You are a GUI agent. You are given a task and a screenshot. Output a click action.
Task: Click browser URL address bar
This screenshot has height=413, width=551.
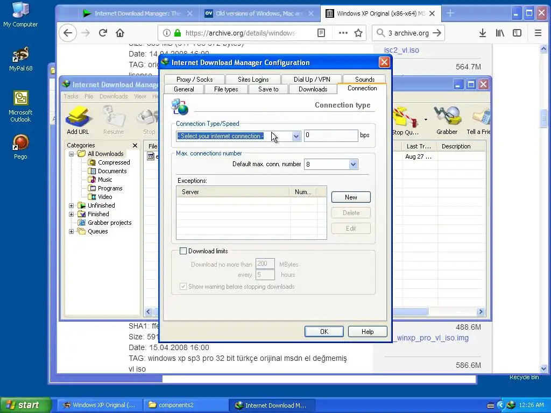click(x=241, y=33)
